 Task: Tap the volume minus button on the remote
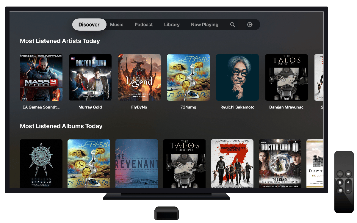pyautogui.click(x=348, y=190)
